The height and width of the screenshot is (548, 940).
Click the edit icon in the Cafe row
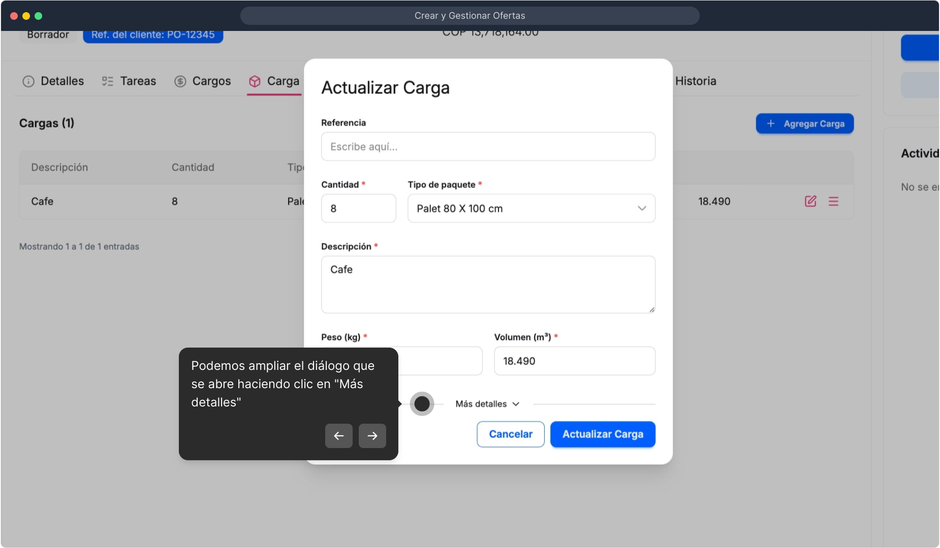click(810, 201)
